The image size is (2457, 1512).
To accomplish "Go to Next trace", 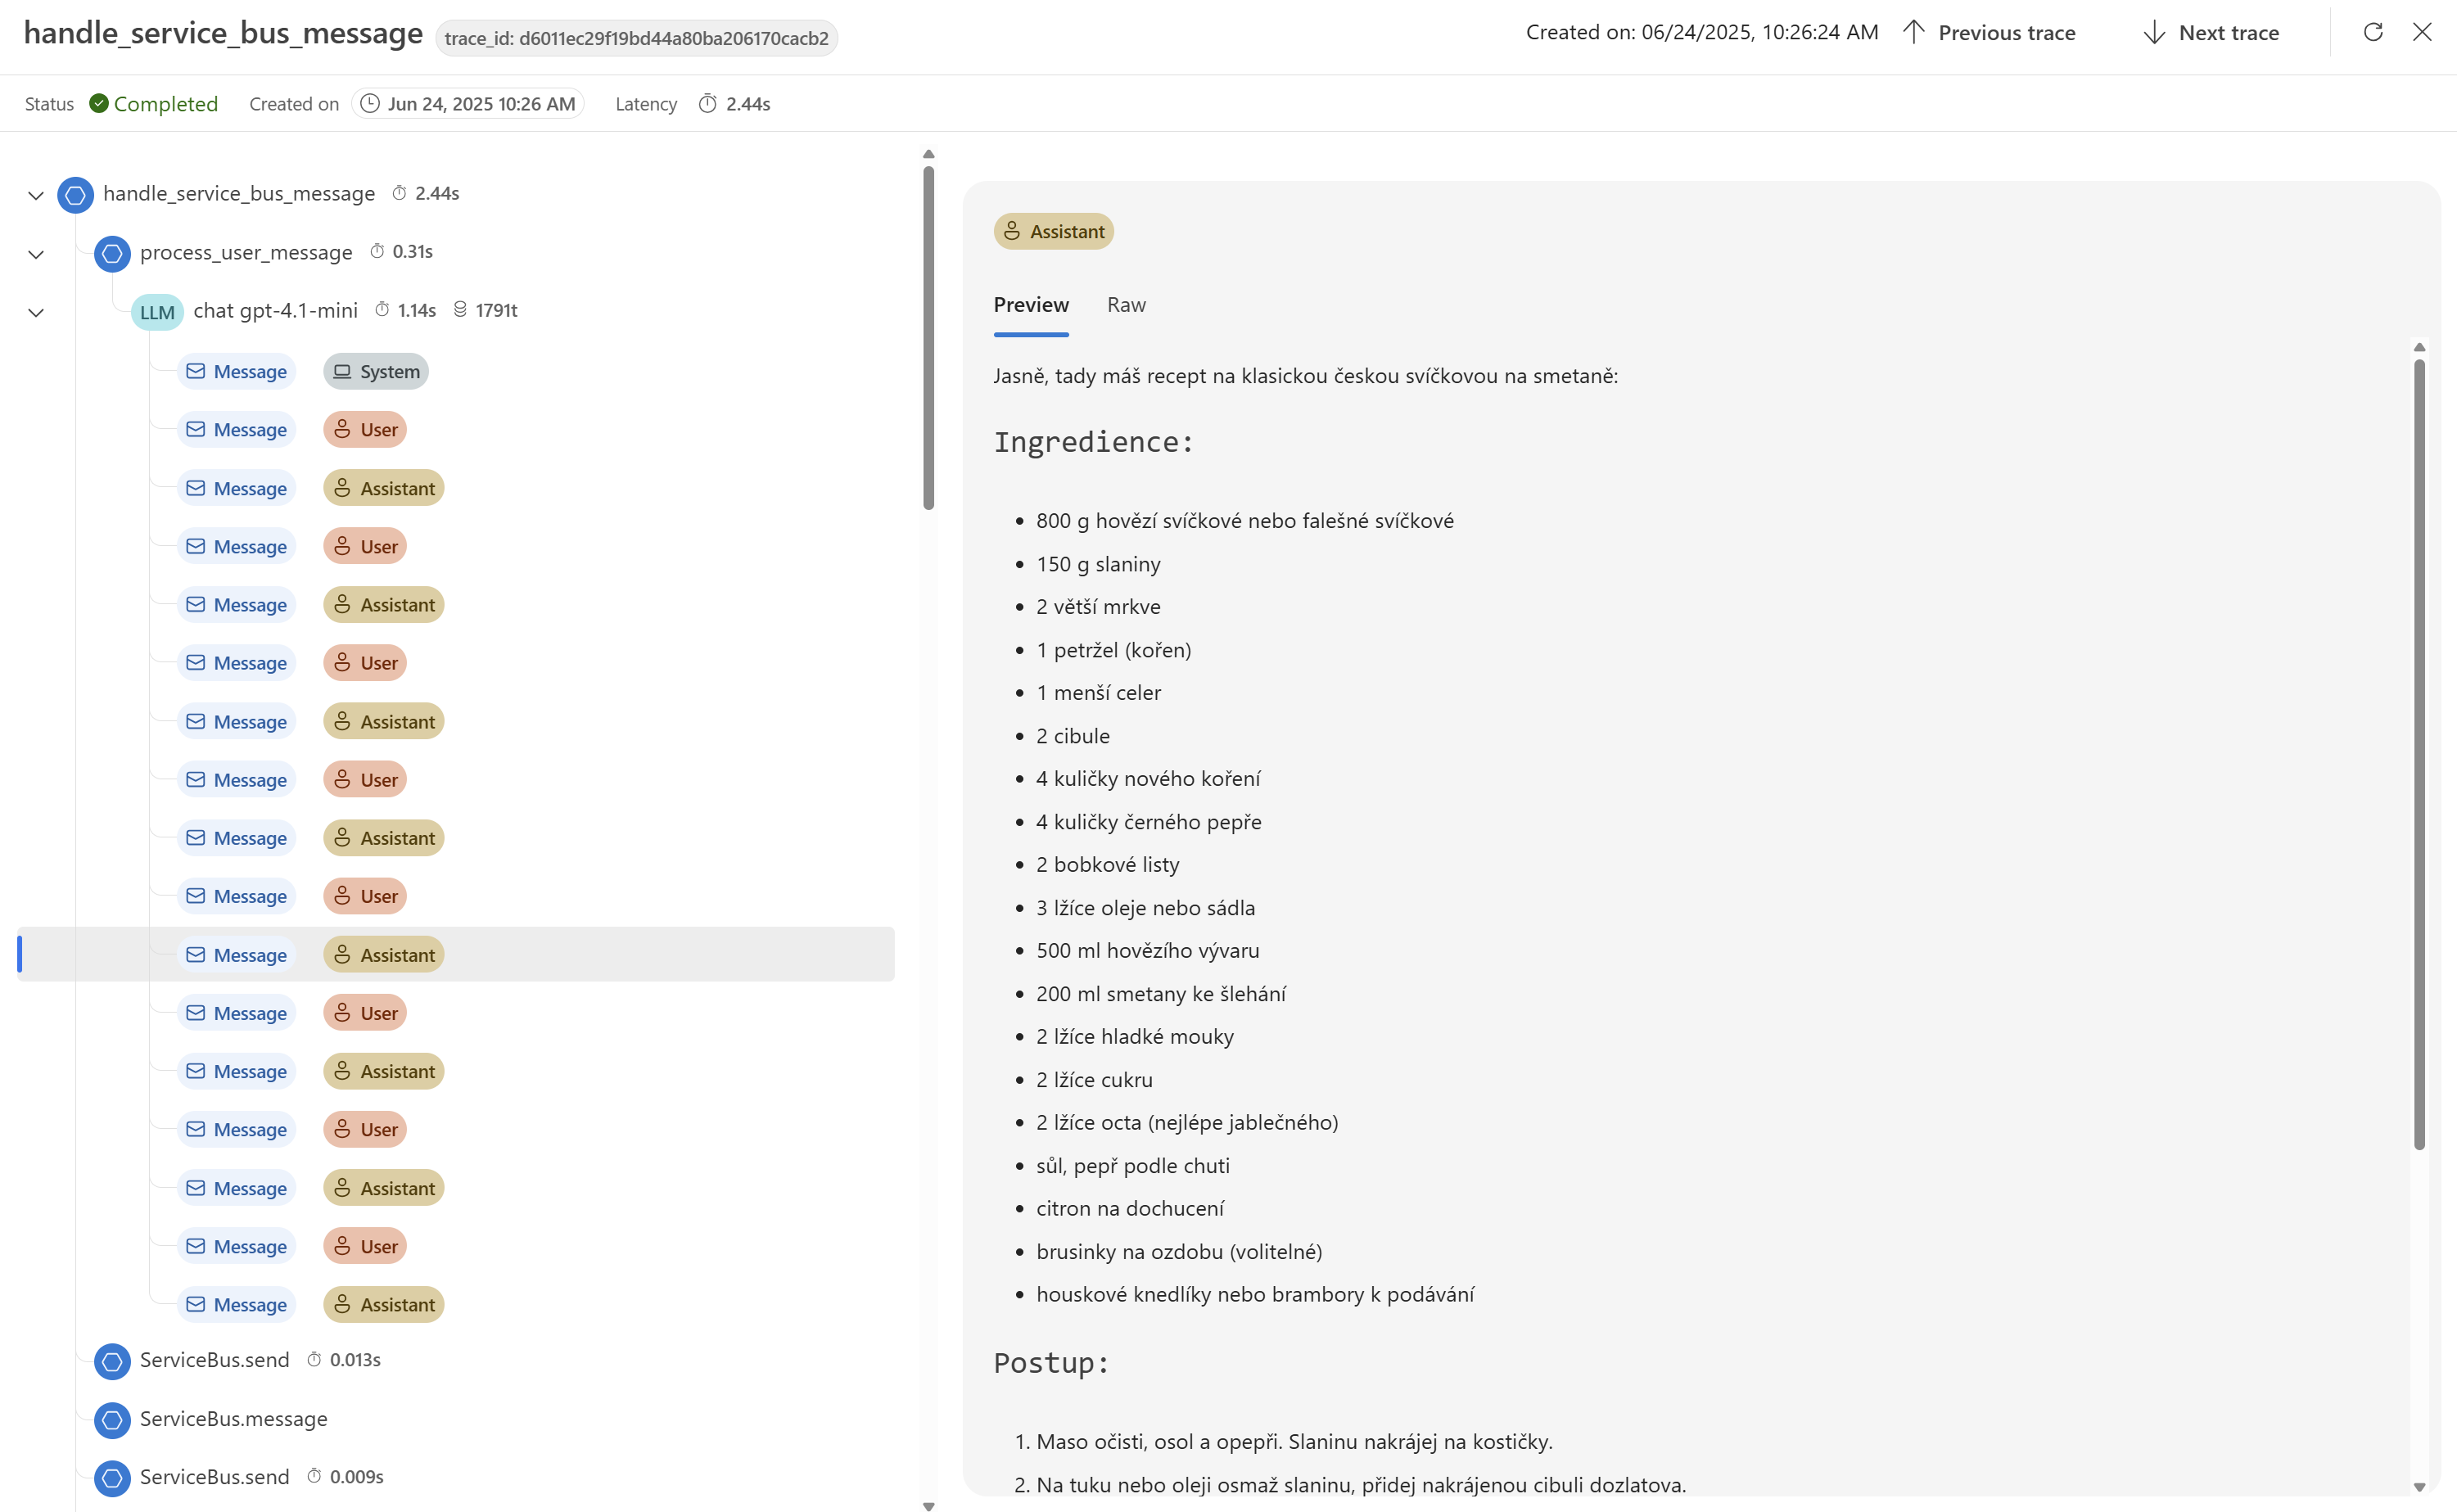I will point(2211,32).
